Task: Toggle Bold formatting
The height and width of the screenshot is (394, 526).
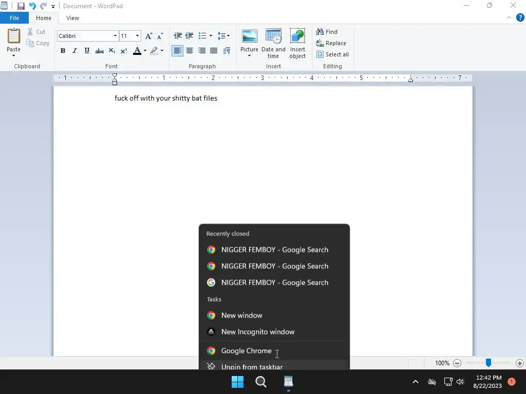Action: point(63,51)
